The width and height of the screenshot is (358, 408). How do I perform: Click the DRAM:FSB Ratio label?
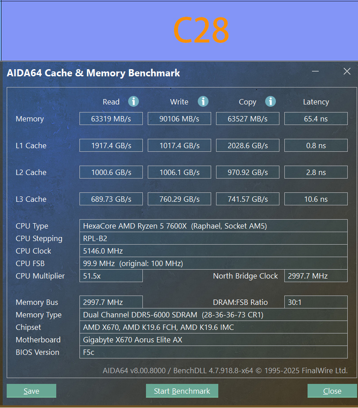240,302
